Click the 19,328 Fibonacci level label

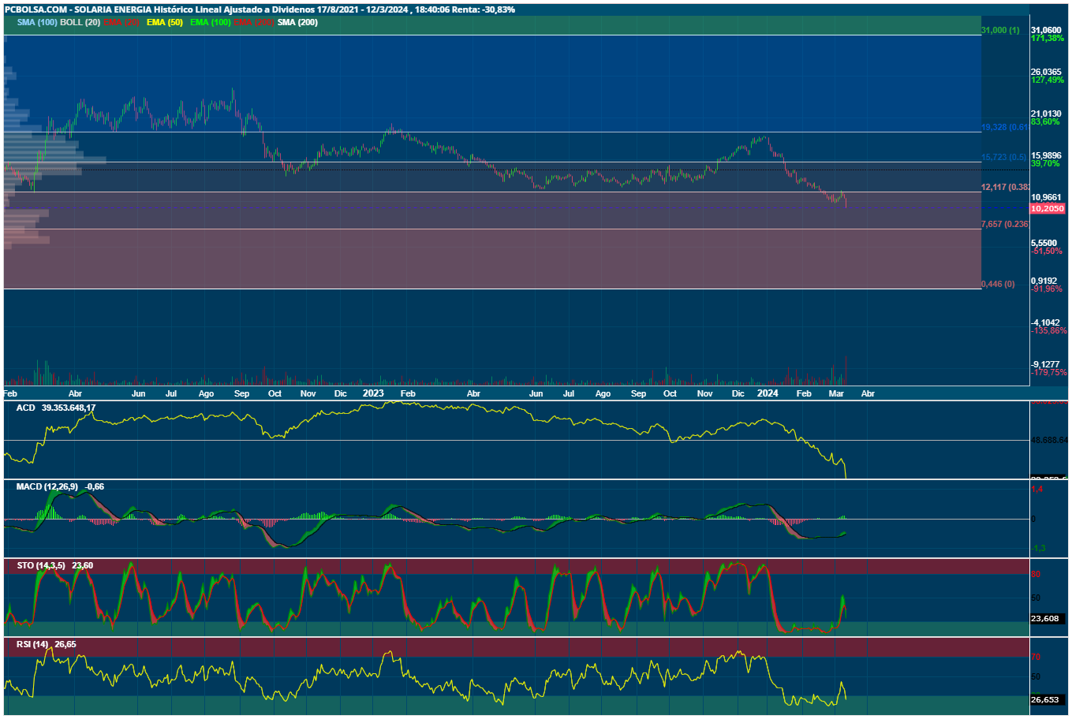pyautogui.click(x=1004, y=127)
